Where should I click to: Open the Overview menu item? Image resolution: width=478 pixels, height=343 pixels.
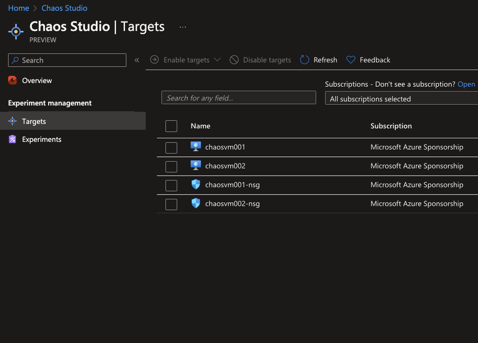37,81
